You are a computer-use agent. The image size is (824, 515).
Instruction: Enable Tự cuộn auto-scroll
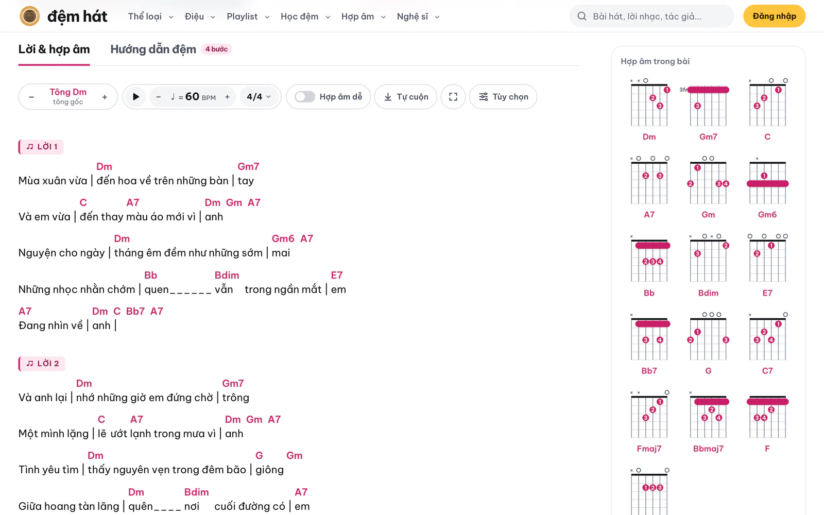click(x=406, y=97)
